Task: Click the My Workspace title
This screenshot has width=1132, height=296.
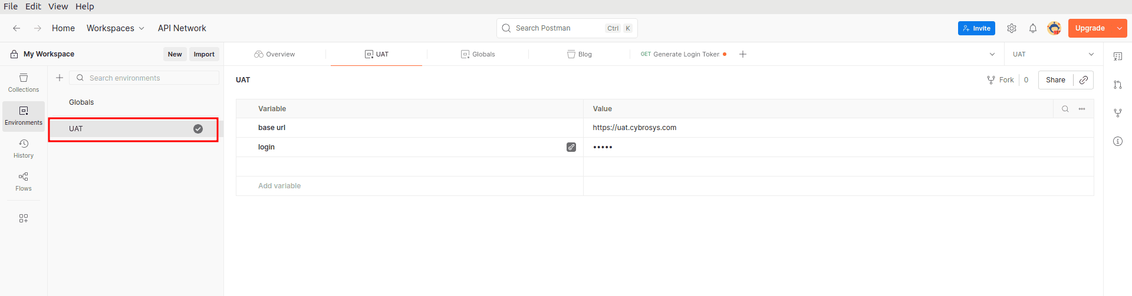Action: click(49, 54)
